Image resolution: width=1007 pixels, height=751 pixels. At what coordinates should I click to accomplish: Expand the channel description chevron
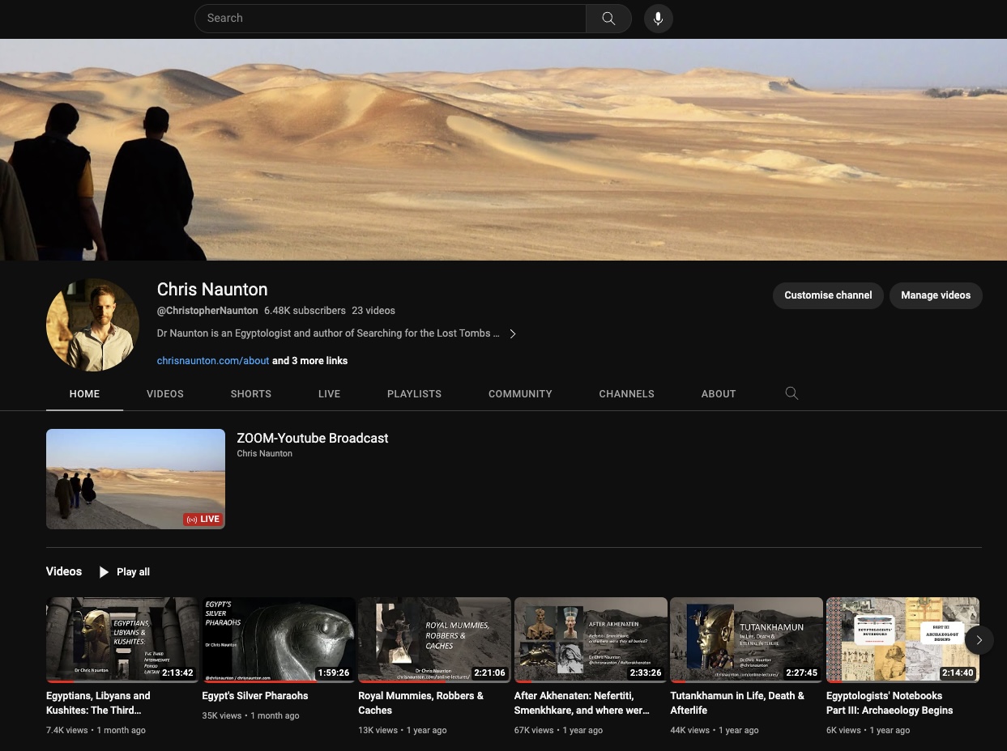click(x=513, y=333)
